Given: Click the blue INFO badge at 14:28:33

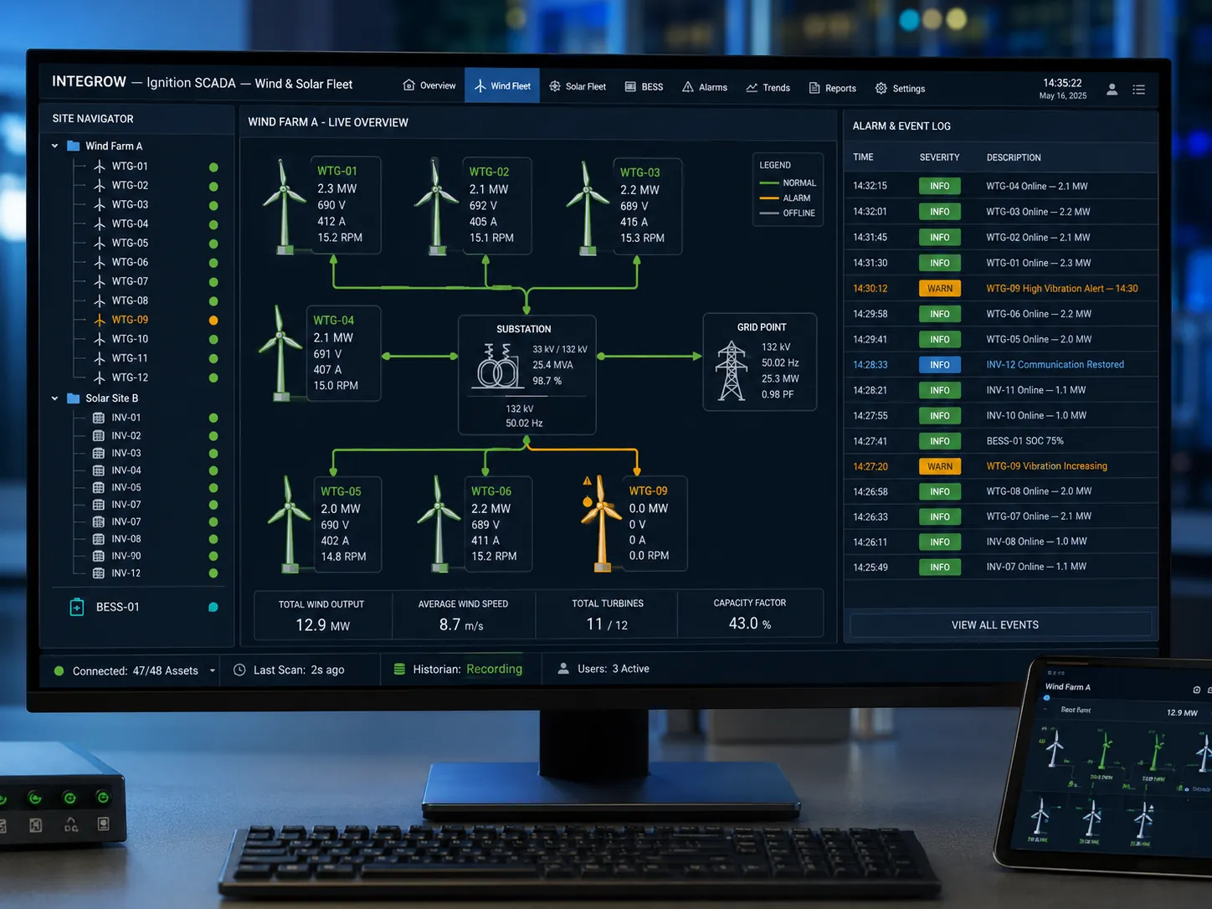Looking at the screenshot, I should 939,365.
